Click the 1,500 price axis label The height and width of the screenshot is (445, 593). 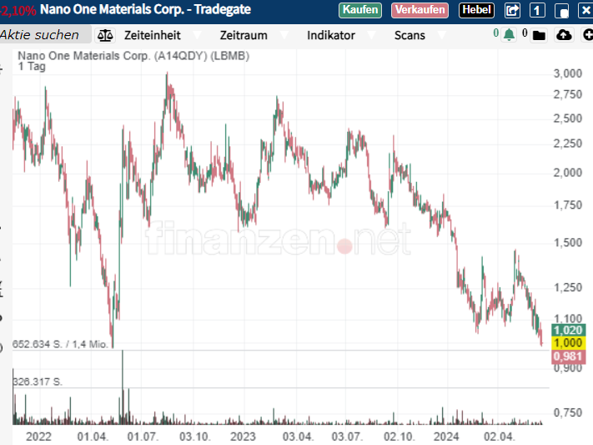(568, 243)
